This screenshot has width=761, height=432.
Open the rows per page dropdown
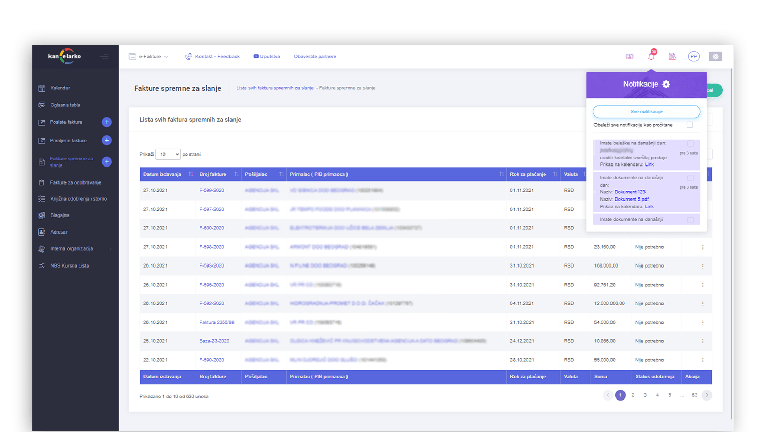coord(168,154)
